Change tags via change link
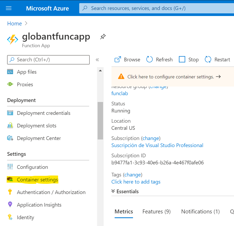Viewport: 234px width, 226px height. [133, 175]
